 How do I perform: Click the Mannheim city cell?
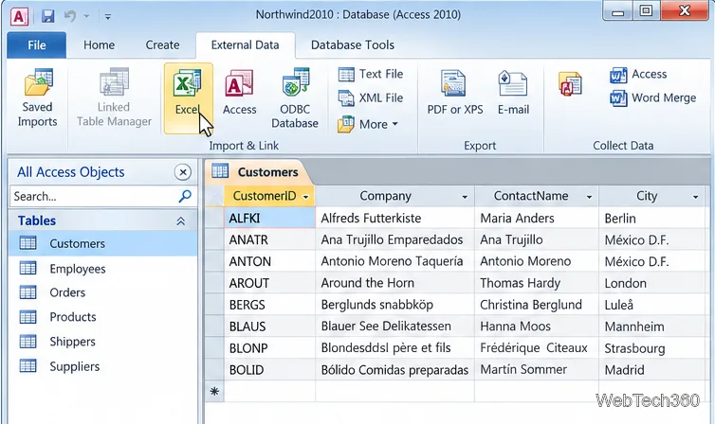pyautogui.click(x=651, y=327)
